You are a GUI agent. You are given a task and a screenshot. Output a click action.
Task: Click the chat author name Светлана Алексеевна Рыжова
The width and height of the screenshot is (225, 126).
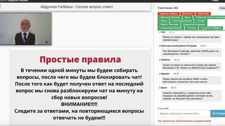coord(179,46)
